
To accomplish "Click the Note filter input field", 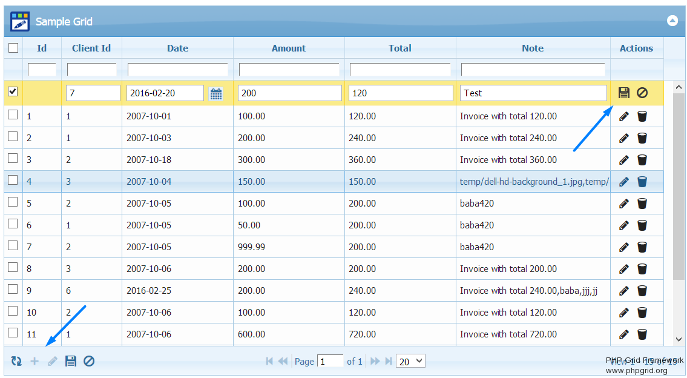I will (533, 70).
